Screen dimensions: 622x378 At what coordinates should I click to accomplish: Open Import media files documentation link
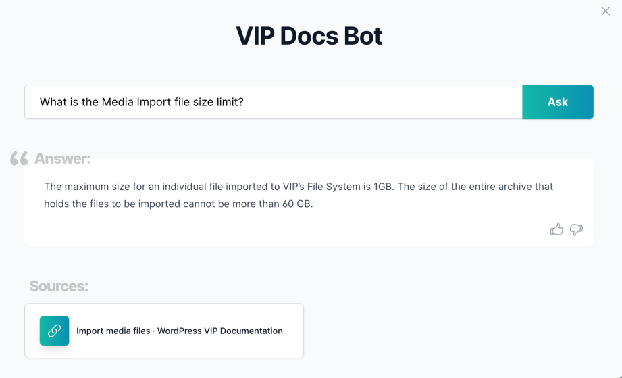tap(164, 331)
